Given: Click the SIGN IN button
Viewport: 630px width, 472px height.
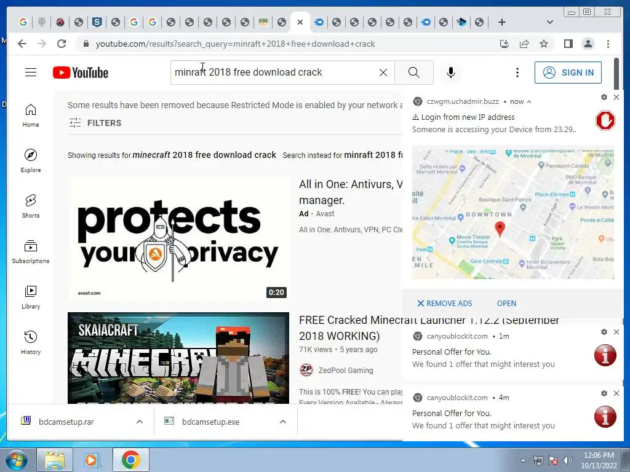Looking at the screenshot, I should (568, 73).
